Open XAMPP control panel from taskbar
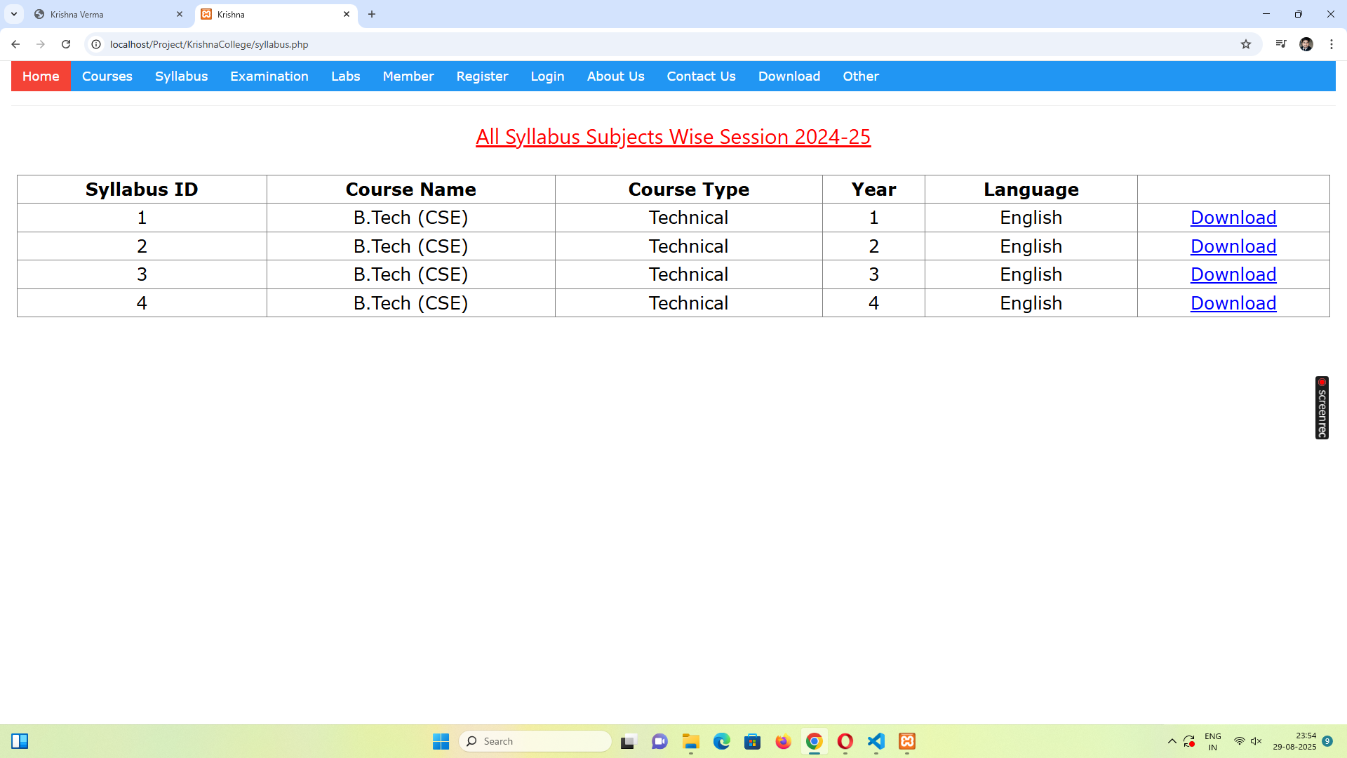This screenshot has height=758, width=1347. [907, 741]
